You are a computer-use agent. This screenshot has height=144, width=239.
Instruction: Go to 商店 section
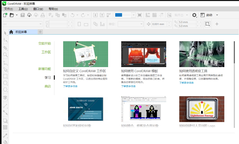[x=47, y=86]
